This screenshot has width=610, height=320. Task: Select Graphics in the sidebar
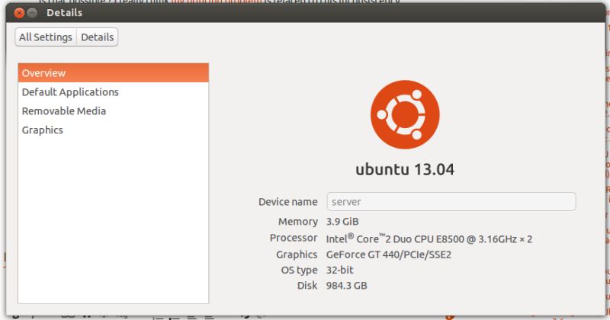point(113,130)
